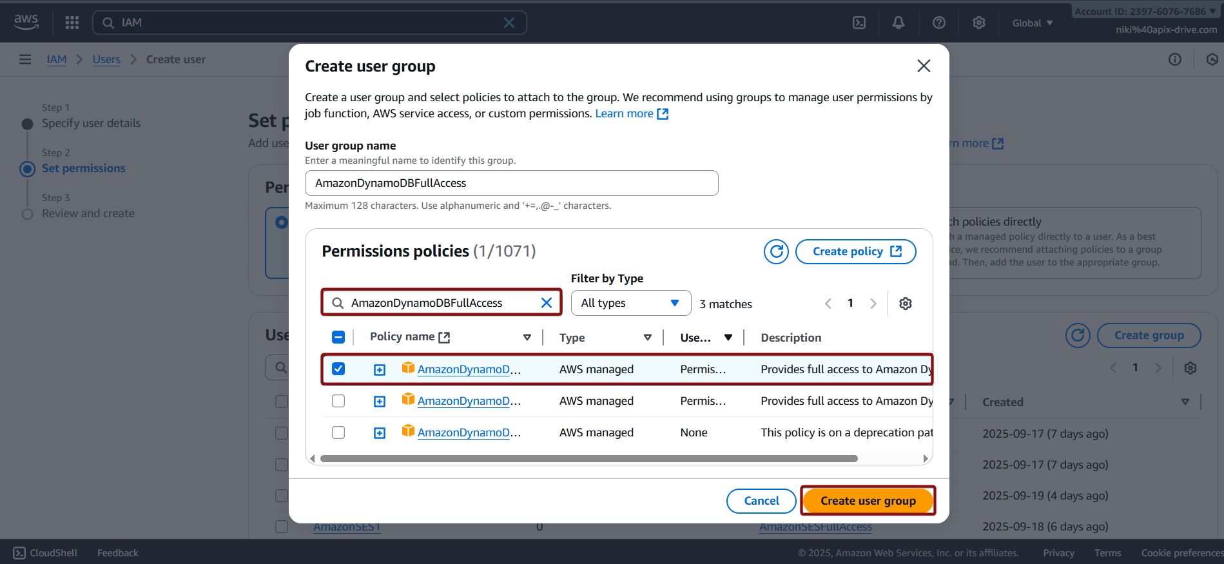This screenshot has height=564, width=1224.
Task: Refresh the permissions policies list
Action: (x=776, y=251)
